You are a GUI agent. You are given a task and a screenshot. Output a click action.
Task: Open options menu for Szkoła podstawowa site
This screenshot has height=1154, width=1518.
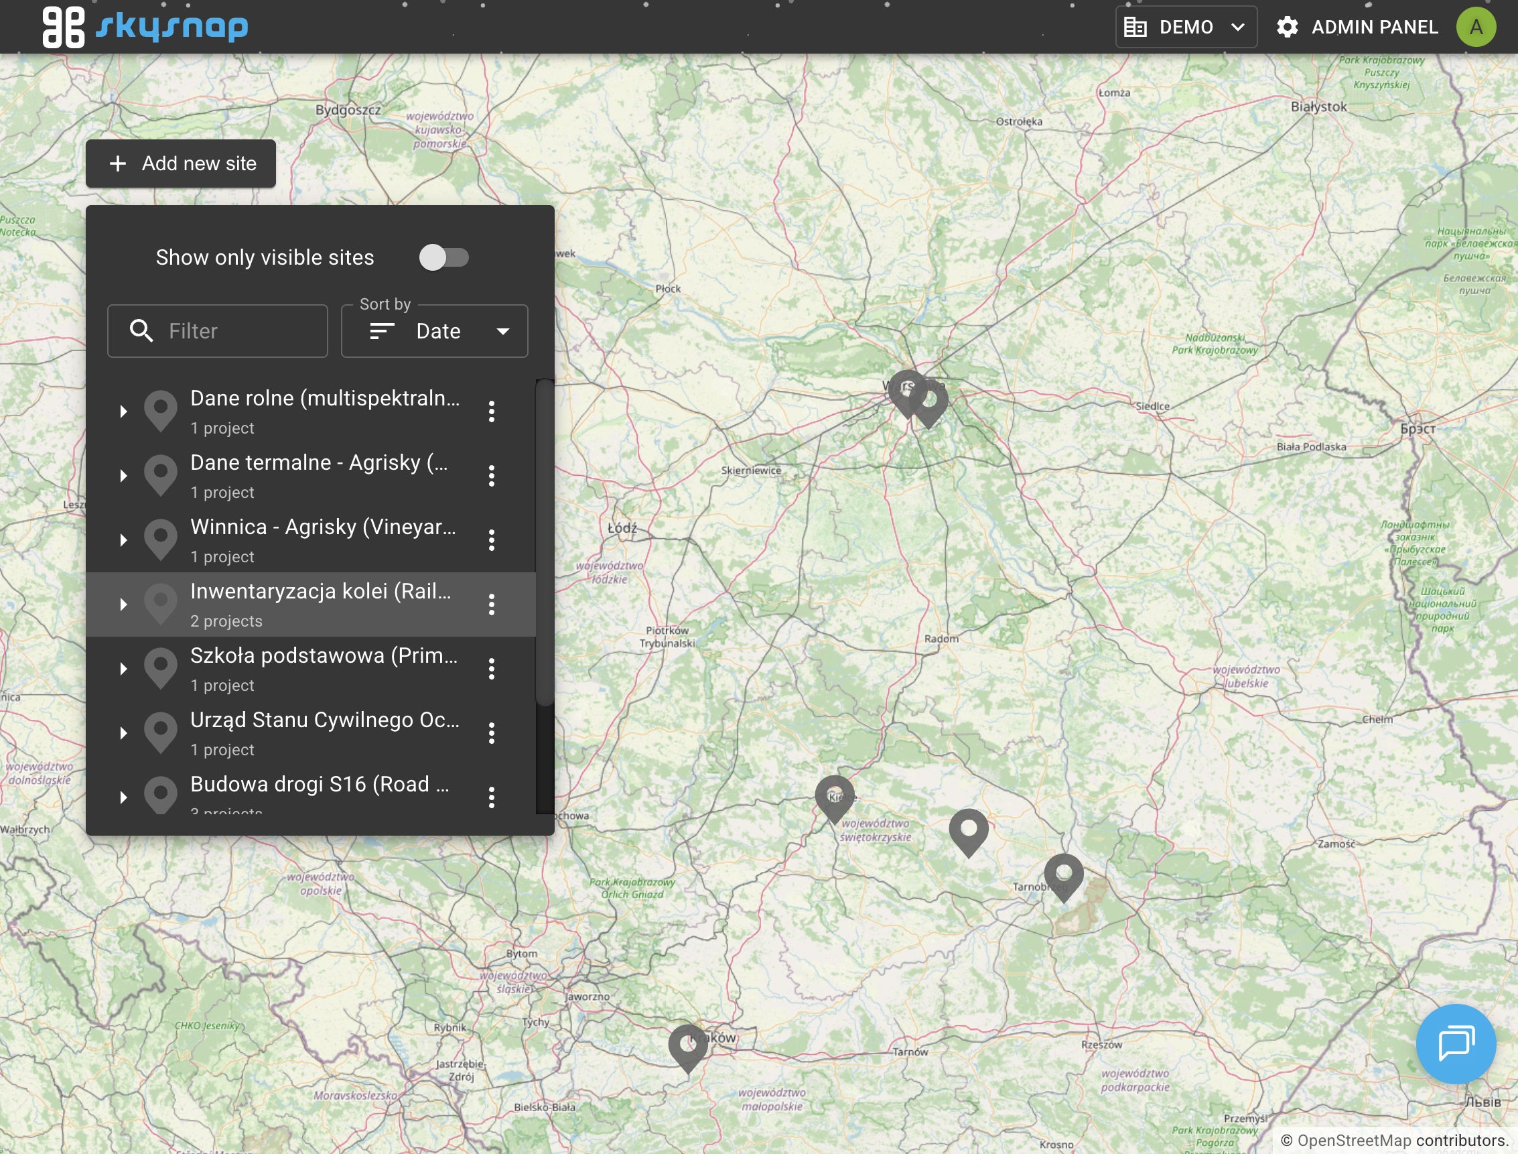[492, 669]
